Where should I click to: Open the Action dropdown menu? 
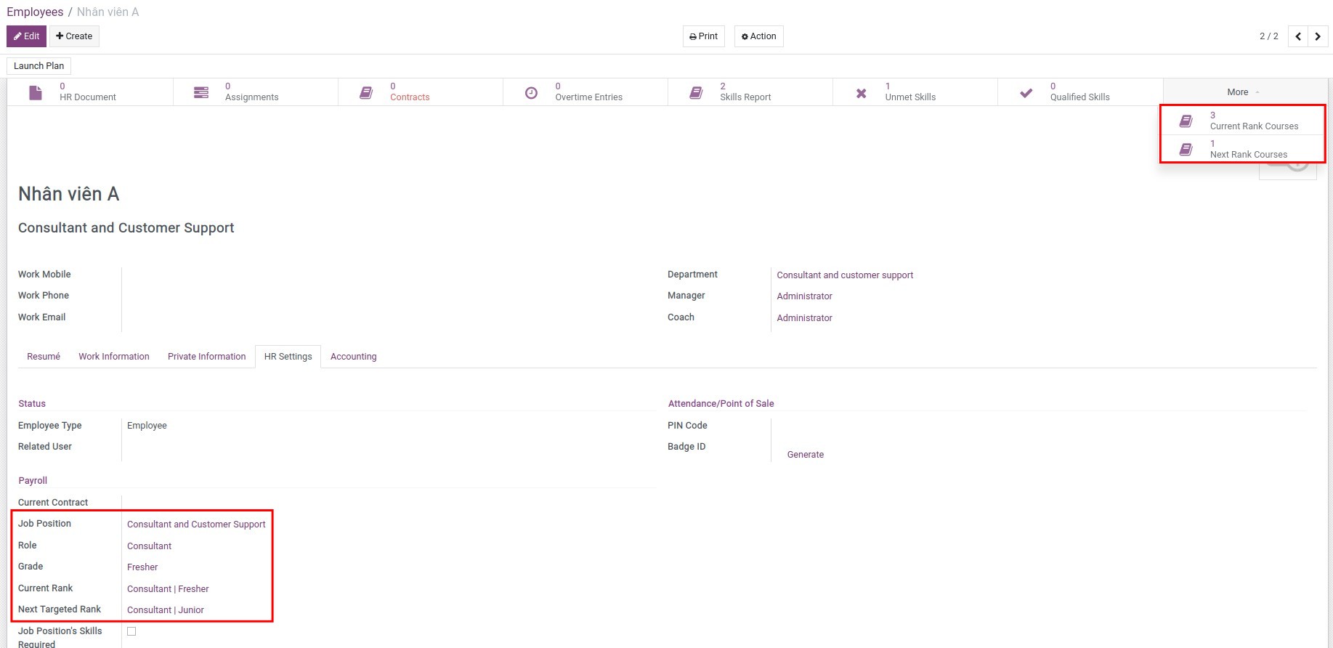(x=758, y=36)
